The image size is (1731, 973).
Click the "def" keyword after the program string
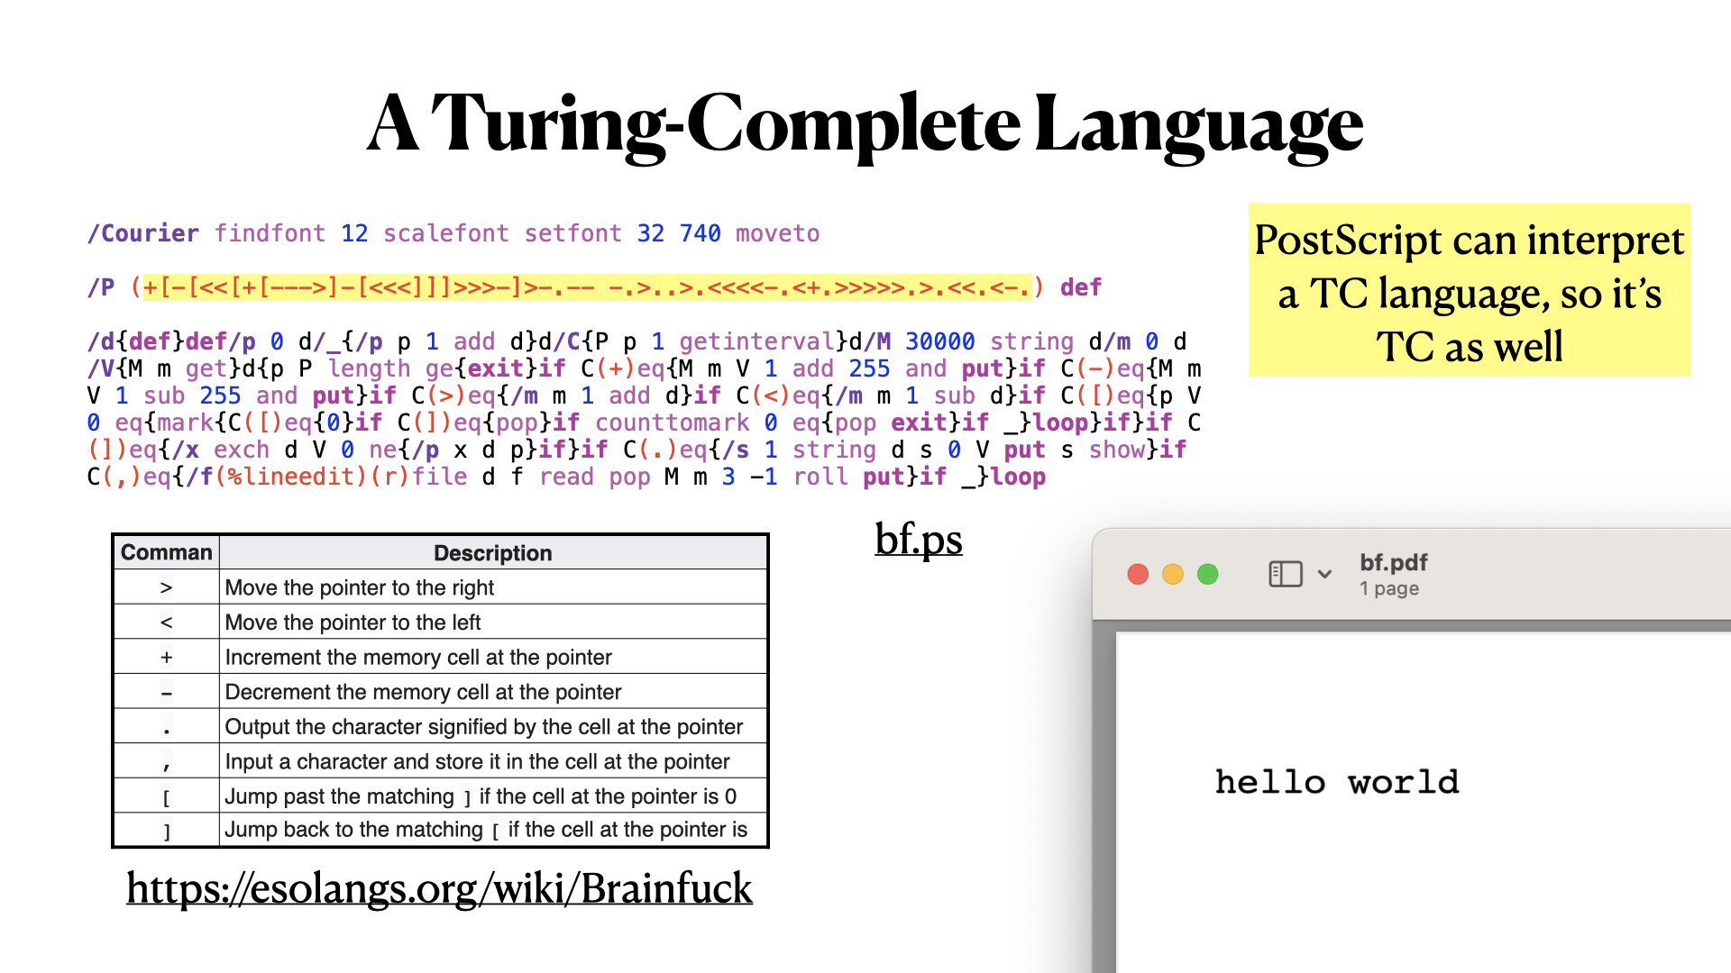click(1081, 287)
